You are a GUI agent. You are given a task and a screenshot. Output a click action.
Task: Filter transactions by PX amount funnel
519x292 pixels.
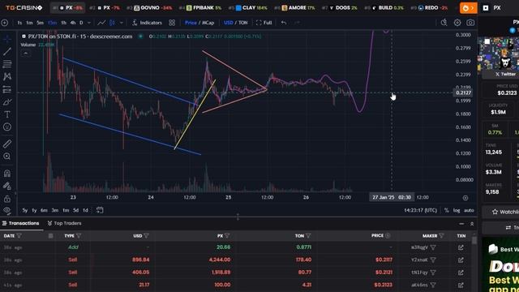[x=227, y=236]
